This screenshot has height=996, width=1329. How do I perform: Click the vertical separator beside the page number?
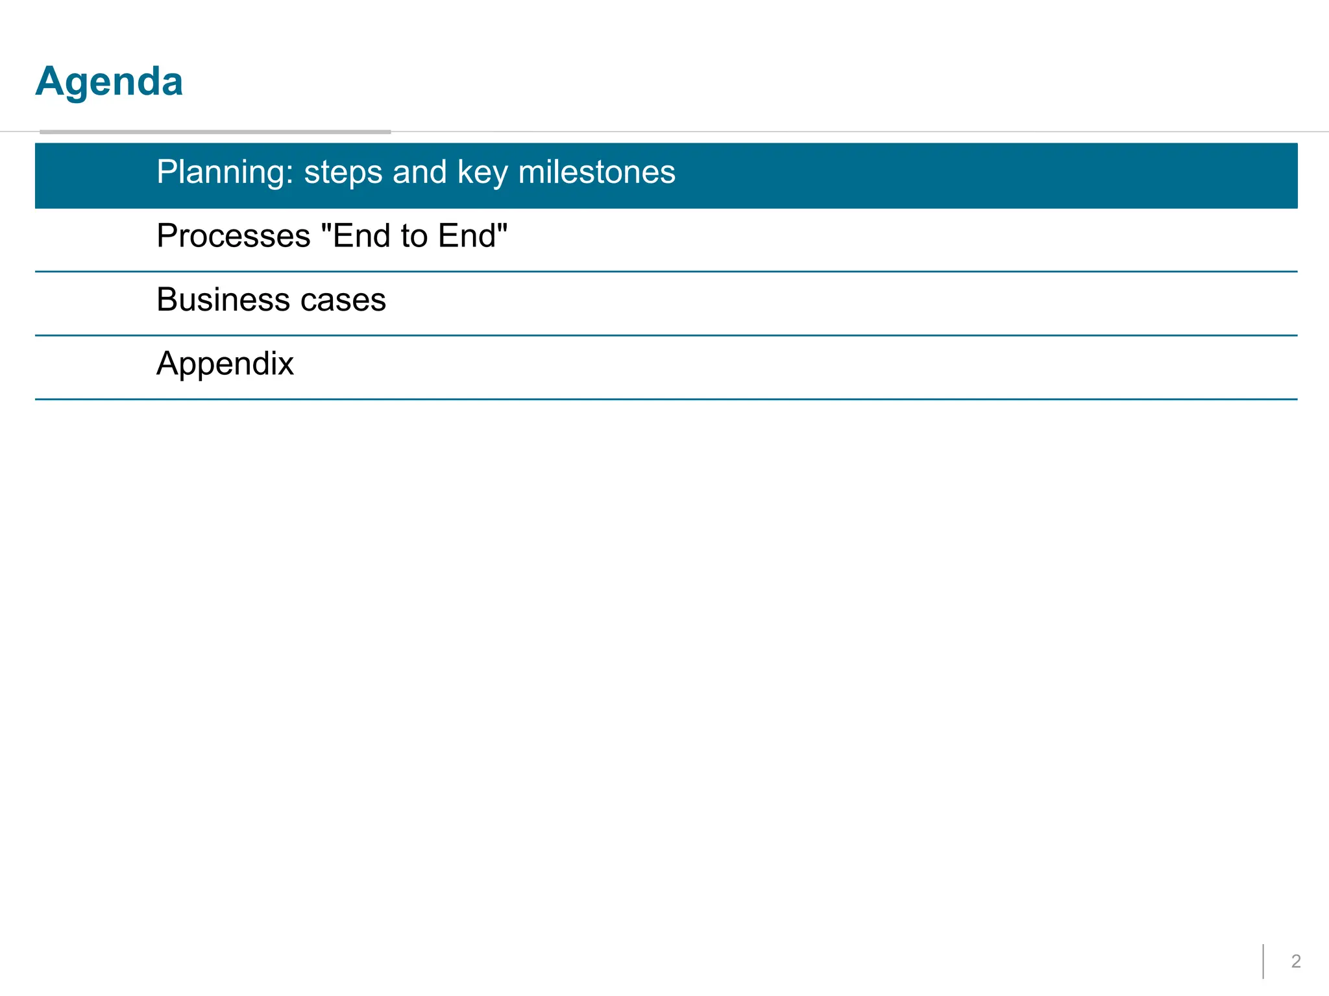point(1263,961)
